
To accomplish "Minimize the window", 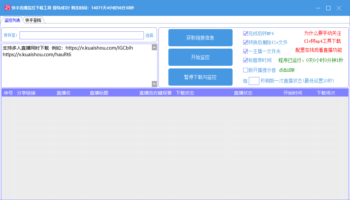I will click(318, 8).
